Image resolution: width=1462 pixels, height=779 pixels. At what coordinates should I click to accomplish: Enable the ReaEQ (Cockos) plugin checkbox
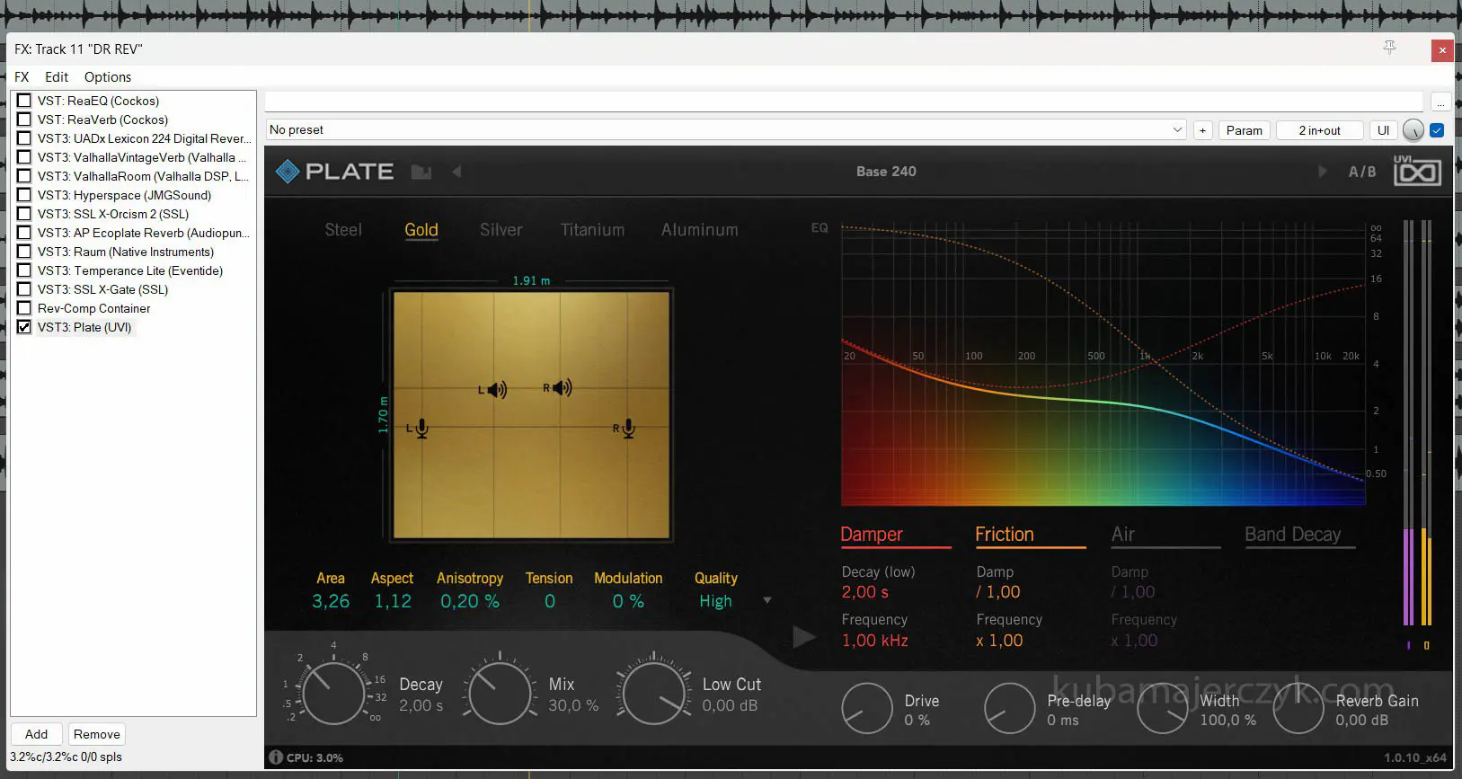point(24,101)
